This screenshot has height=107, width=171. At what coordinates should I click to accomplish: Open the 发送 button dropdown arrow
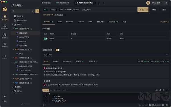(147, 10)
